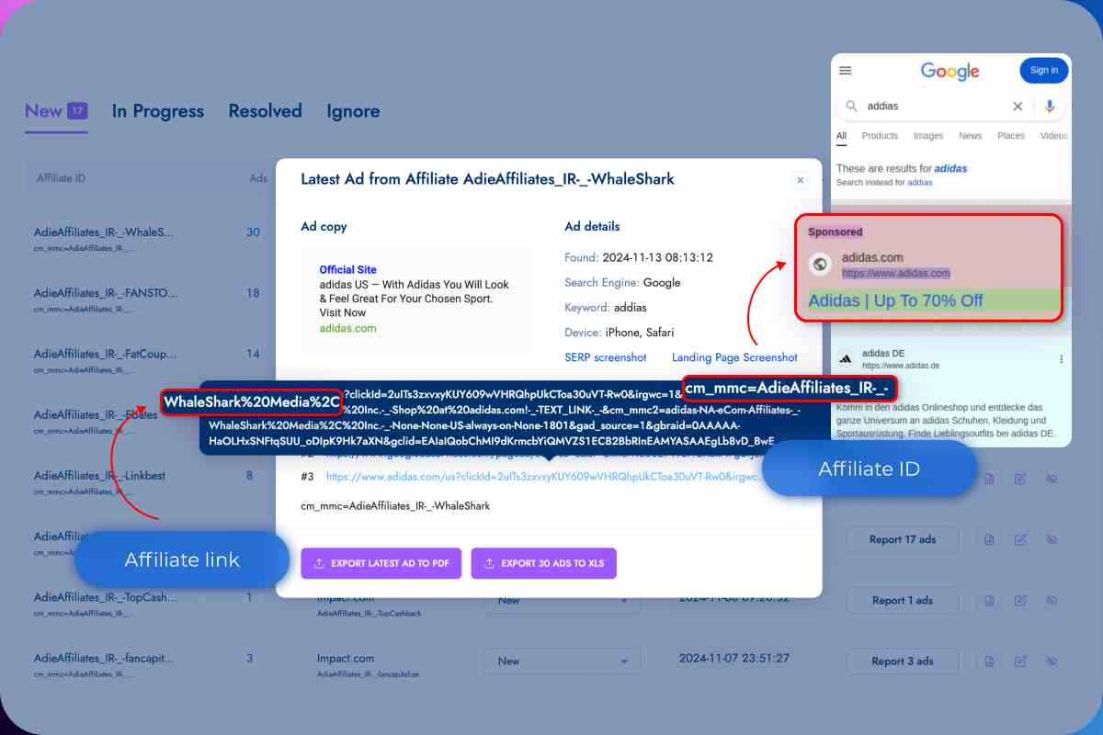Open the status dropdown in fancapit row
The height and width of the screenshot is (735, 1103).
coord(562,661)
